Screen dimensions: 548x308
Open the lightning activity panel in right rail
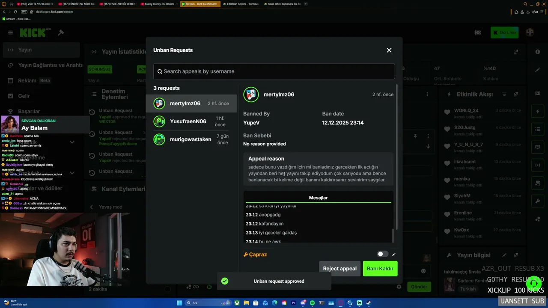point(538,112)
